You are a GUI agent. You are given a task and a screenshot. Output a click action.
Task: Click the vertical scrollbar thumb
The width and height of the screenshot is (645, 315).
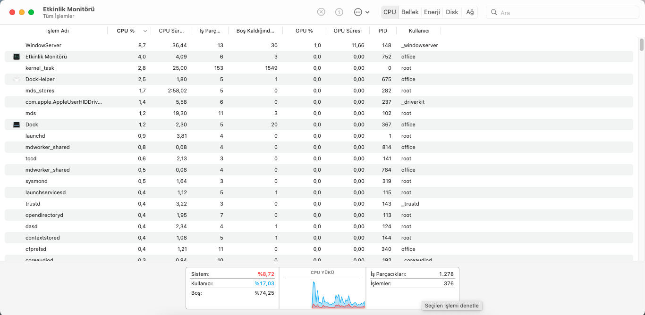pos(642,45)
